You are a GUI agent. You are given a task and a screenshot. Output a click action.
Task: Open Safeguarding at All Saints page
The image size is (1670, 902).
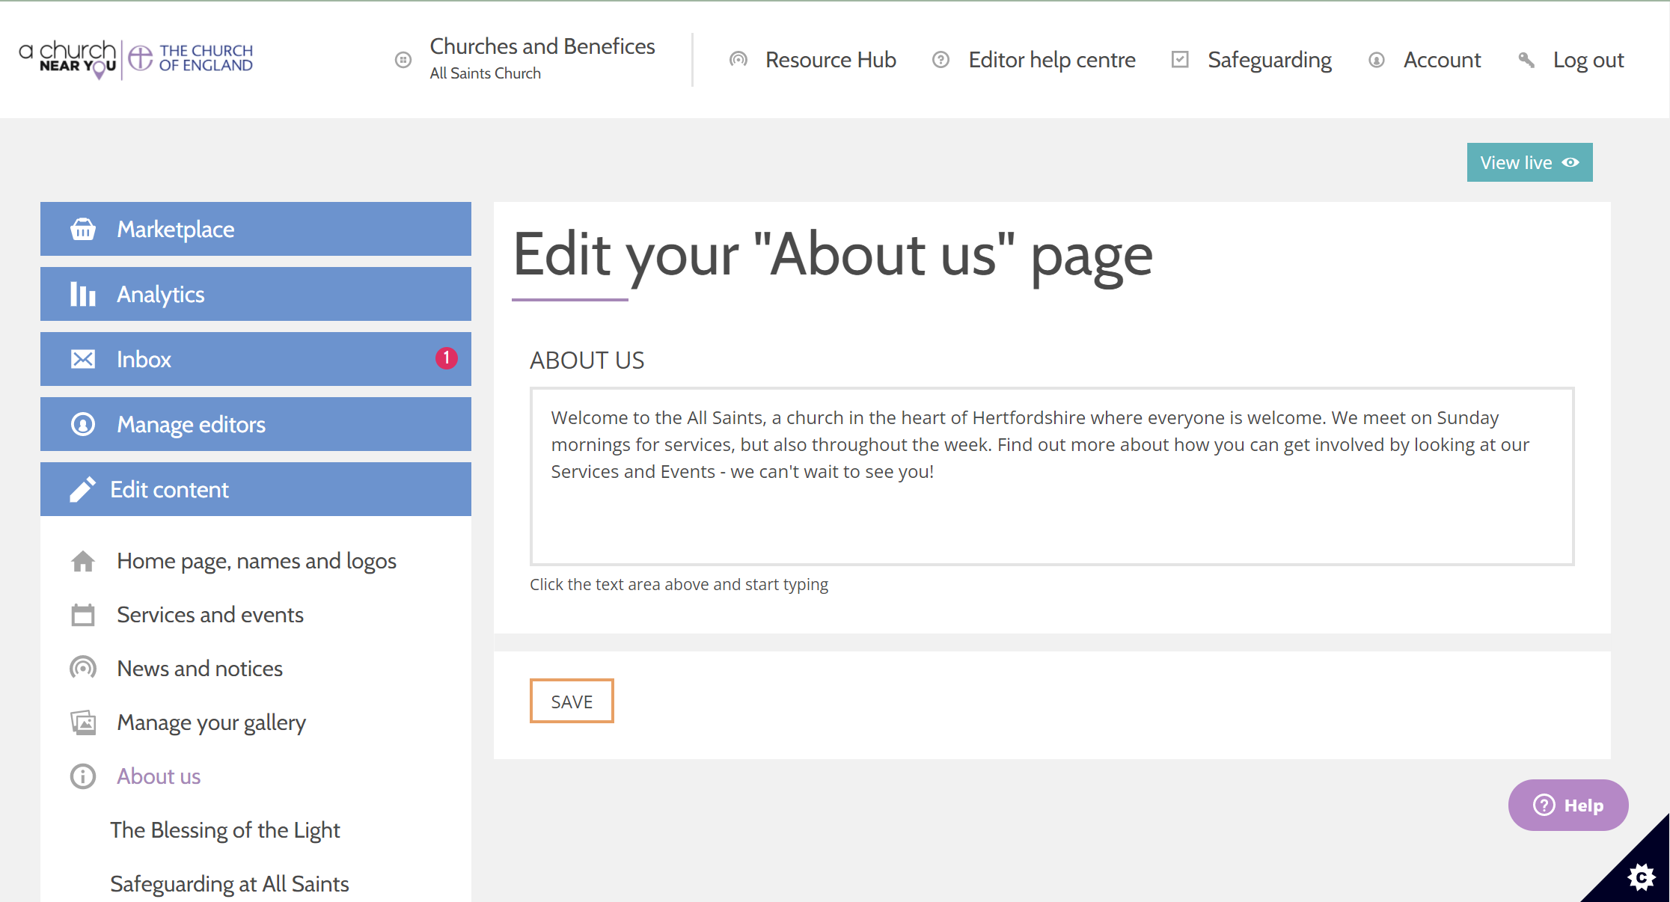(x=230, y=884)
